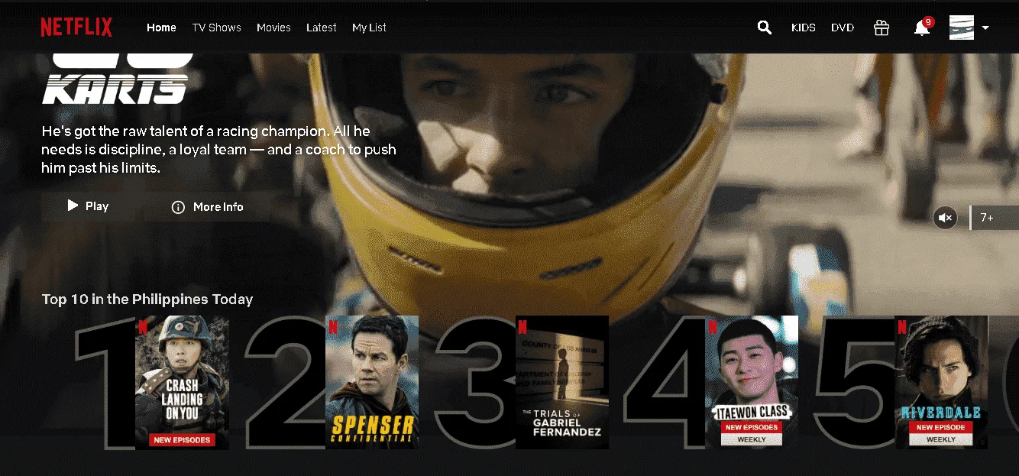
Task: Select Spenser Confidential poster
Action: [372, 382]
